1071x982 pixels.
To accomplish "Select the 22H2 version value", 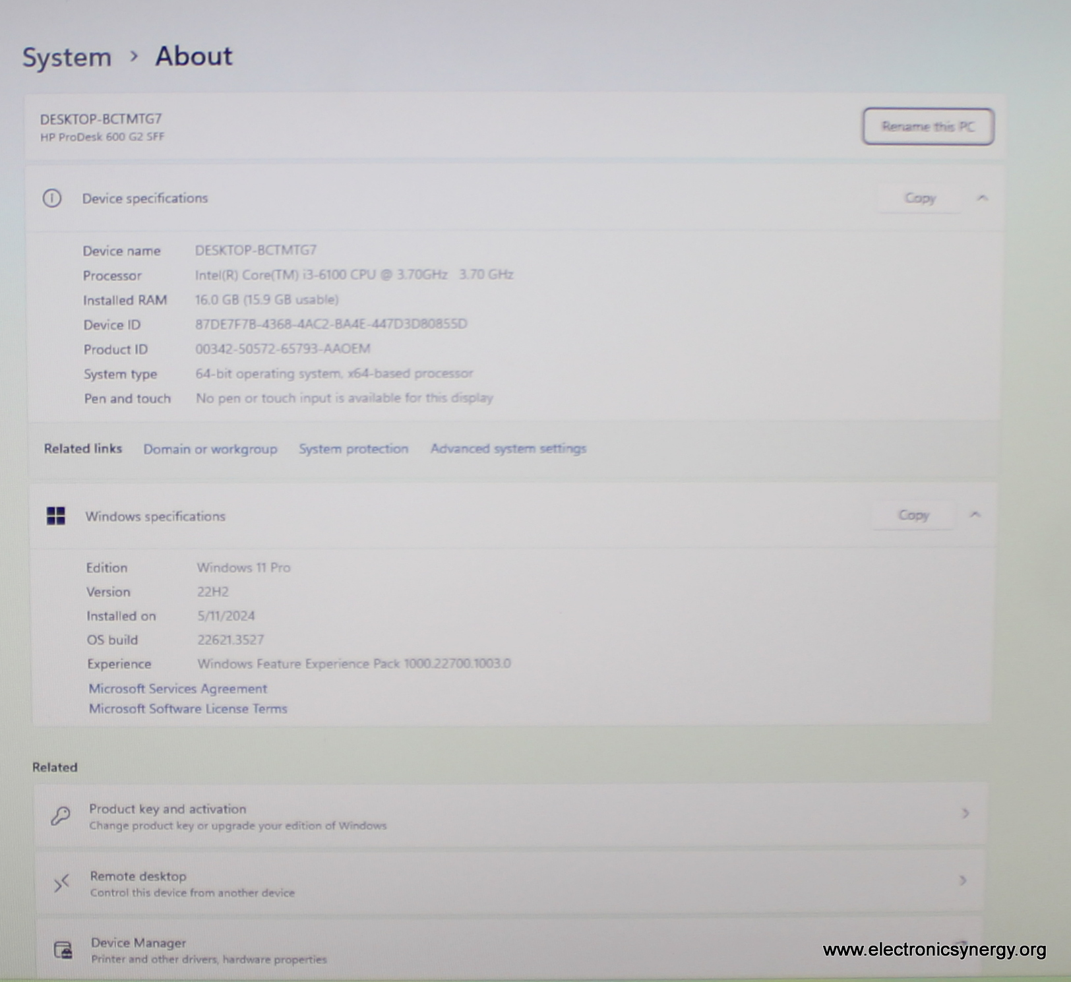I will [x=213, y=592].
